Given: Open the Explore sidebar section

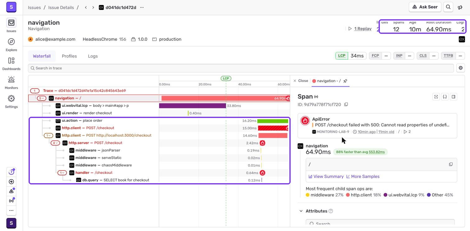Looking at the screenshot, I should pyautogui.click(x=11, y=44).
